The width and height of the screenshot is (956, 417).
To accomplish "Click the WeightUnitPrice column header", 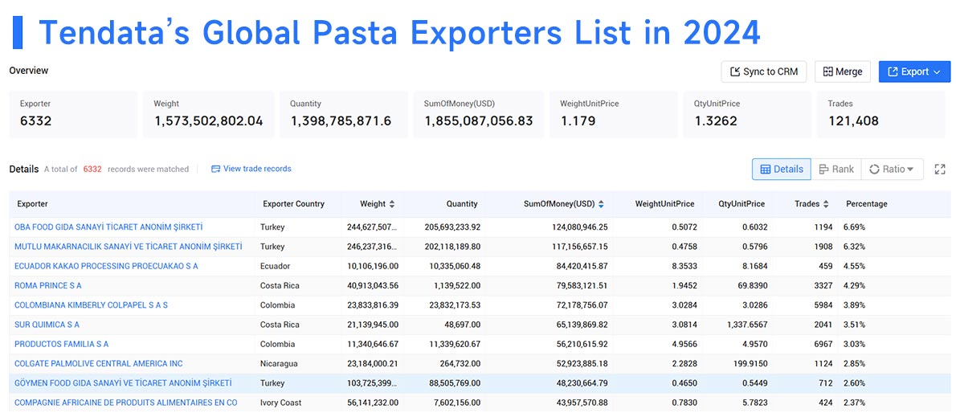I will click(x=664, y=204).
